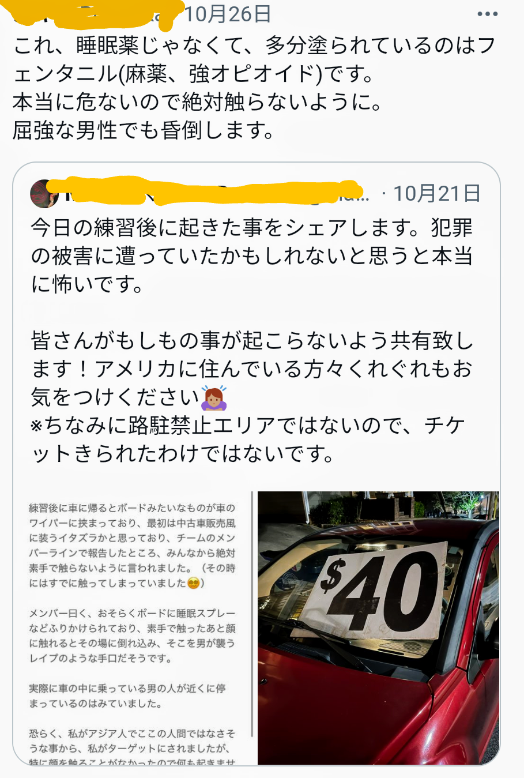
Task: Click the paragraph beginning メンバー曰く
Action: pyautogui.click(x=132, y=636)
